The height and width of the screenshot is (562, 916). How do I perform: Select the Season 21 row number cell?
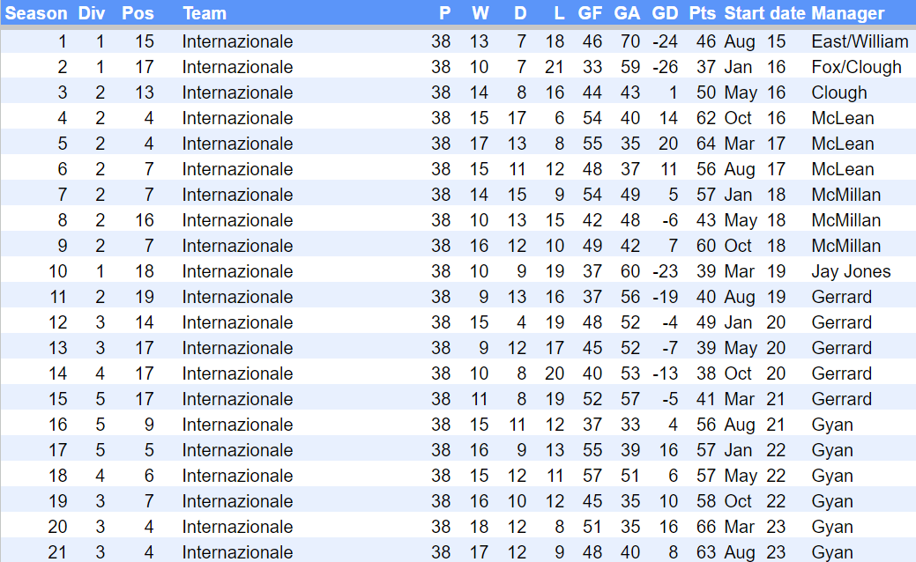click(58, 552)
